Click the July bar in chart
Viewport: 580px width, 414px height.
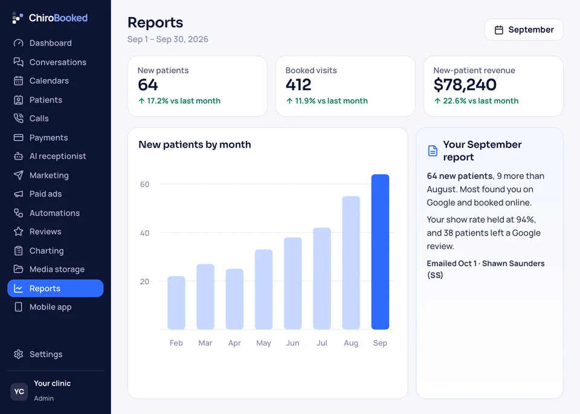click(x=322, y=278)
